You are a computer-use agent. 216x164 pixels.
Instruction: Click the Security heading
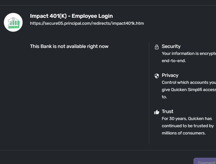pos(171,46)
